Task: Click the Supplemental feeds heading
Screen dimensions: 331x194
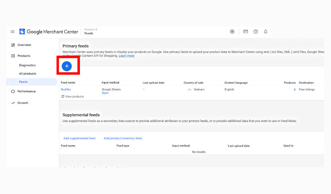Action: click(x=81, y=115)
